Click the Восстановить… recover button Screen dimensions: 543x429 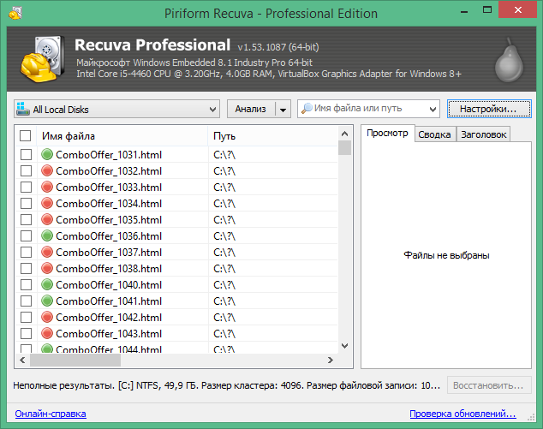pos(489,385)
